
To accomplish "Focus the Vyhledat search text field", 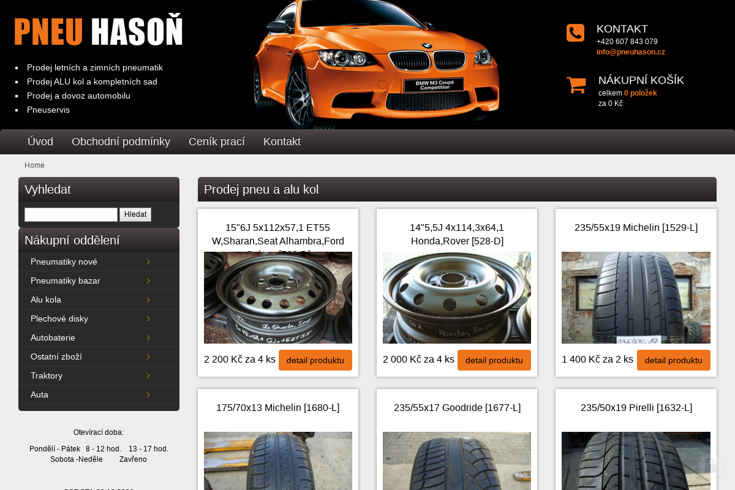I will click(71, 214).
